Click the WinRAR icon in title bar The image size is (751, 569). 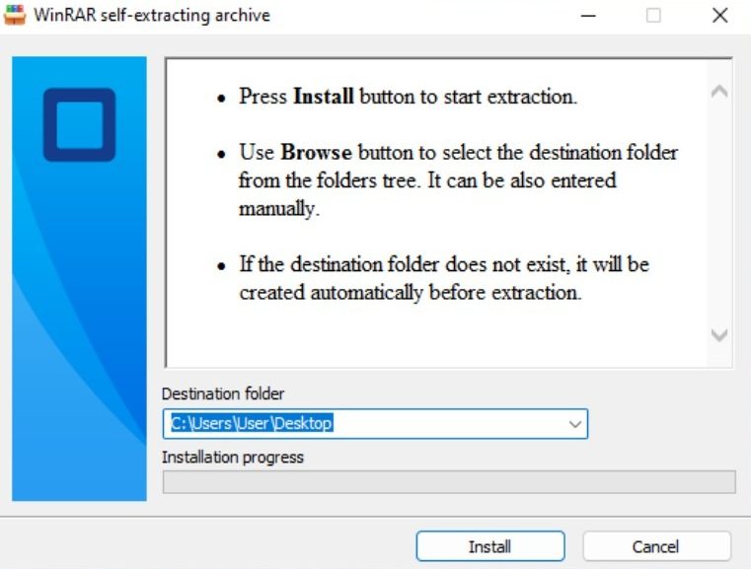[15, 16]
